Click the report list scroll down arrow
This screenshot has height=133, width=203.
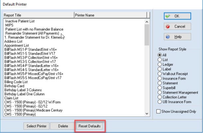point(147,113)
